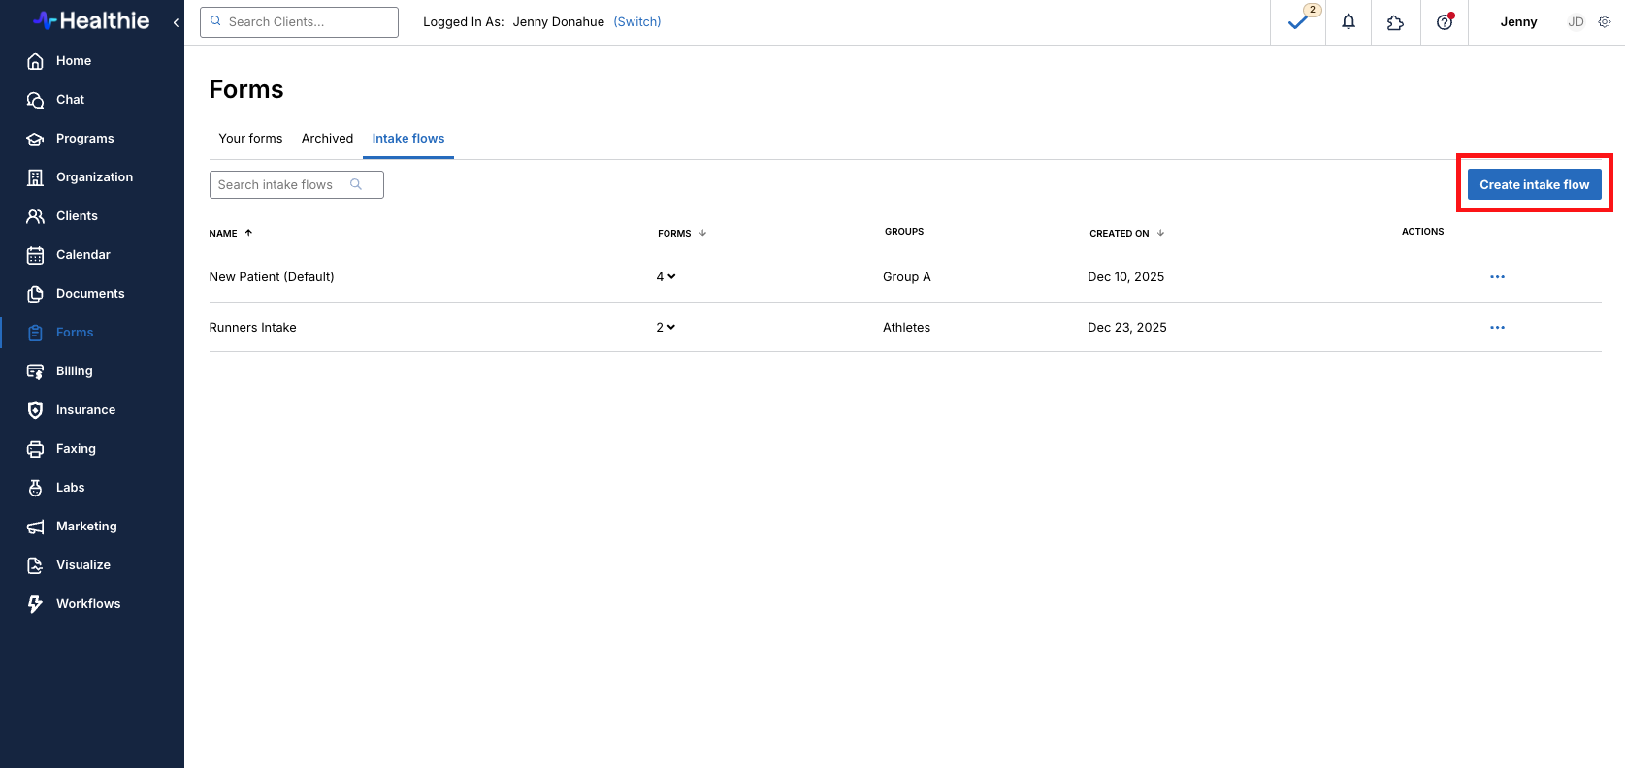This screenshot has width=1625, height=768.
Task: Collapse the sidebar with the chevron
Action: coord(176,22)
